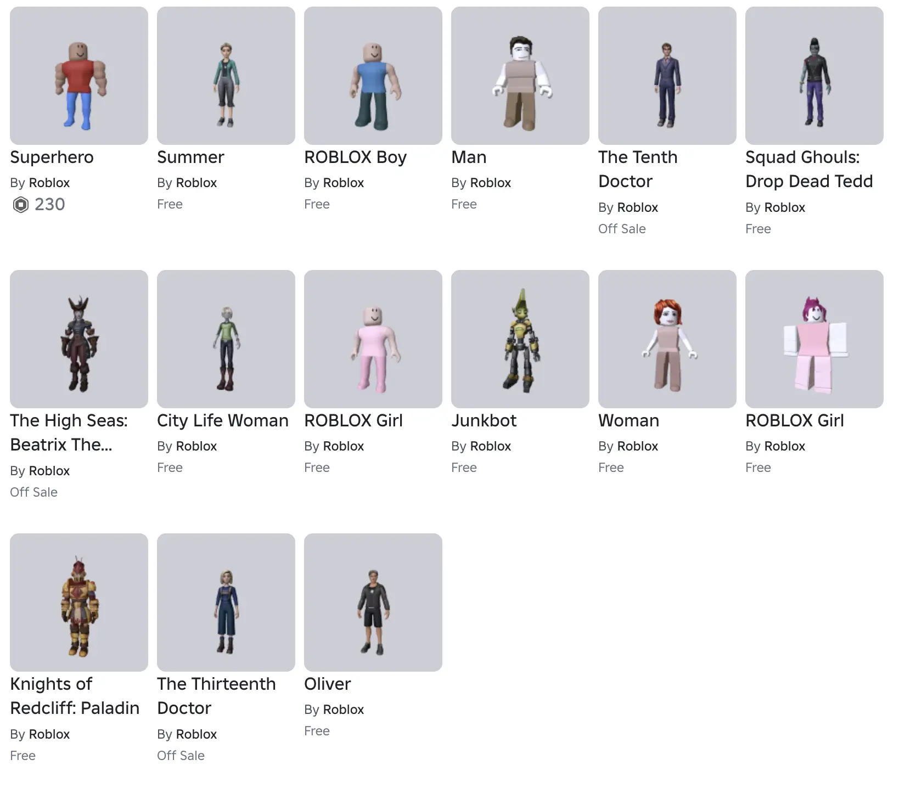Open the Beatrix High Seas thumbnail
This screenshot has height=788, width=899.
click(x=79, y=339)
